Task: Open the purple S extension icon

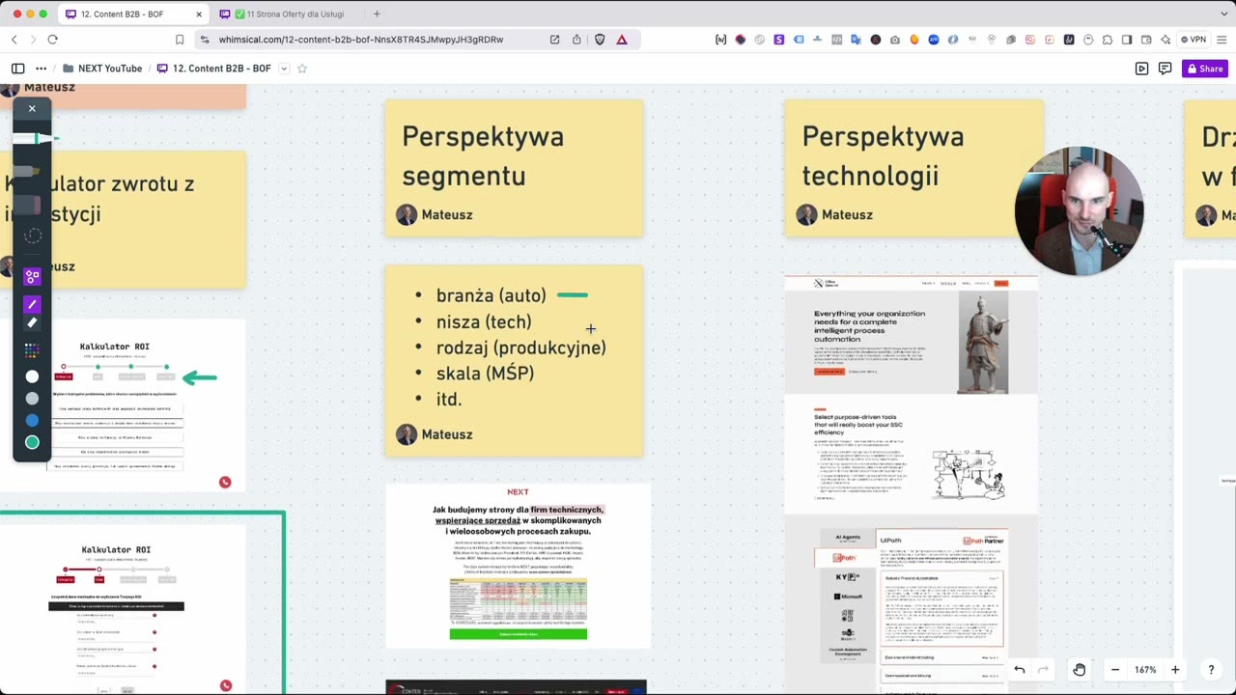Action: pos(778,40)
